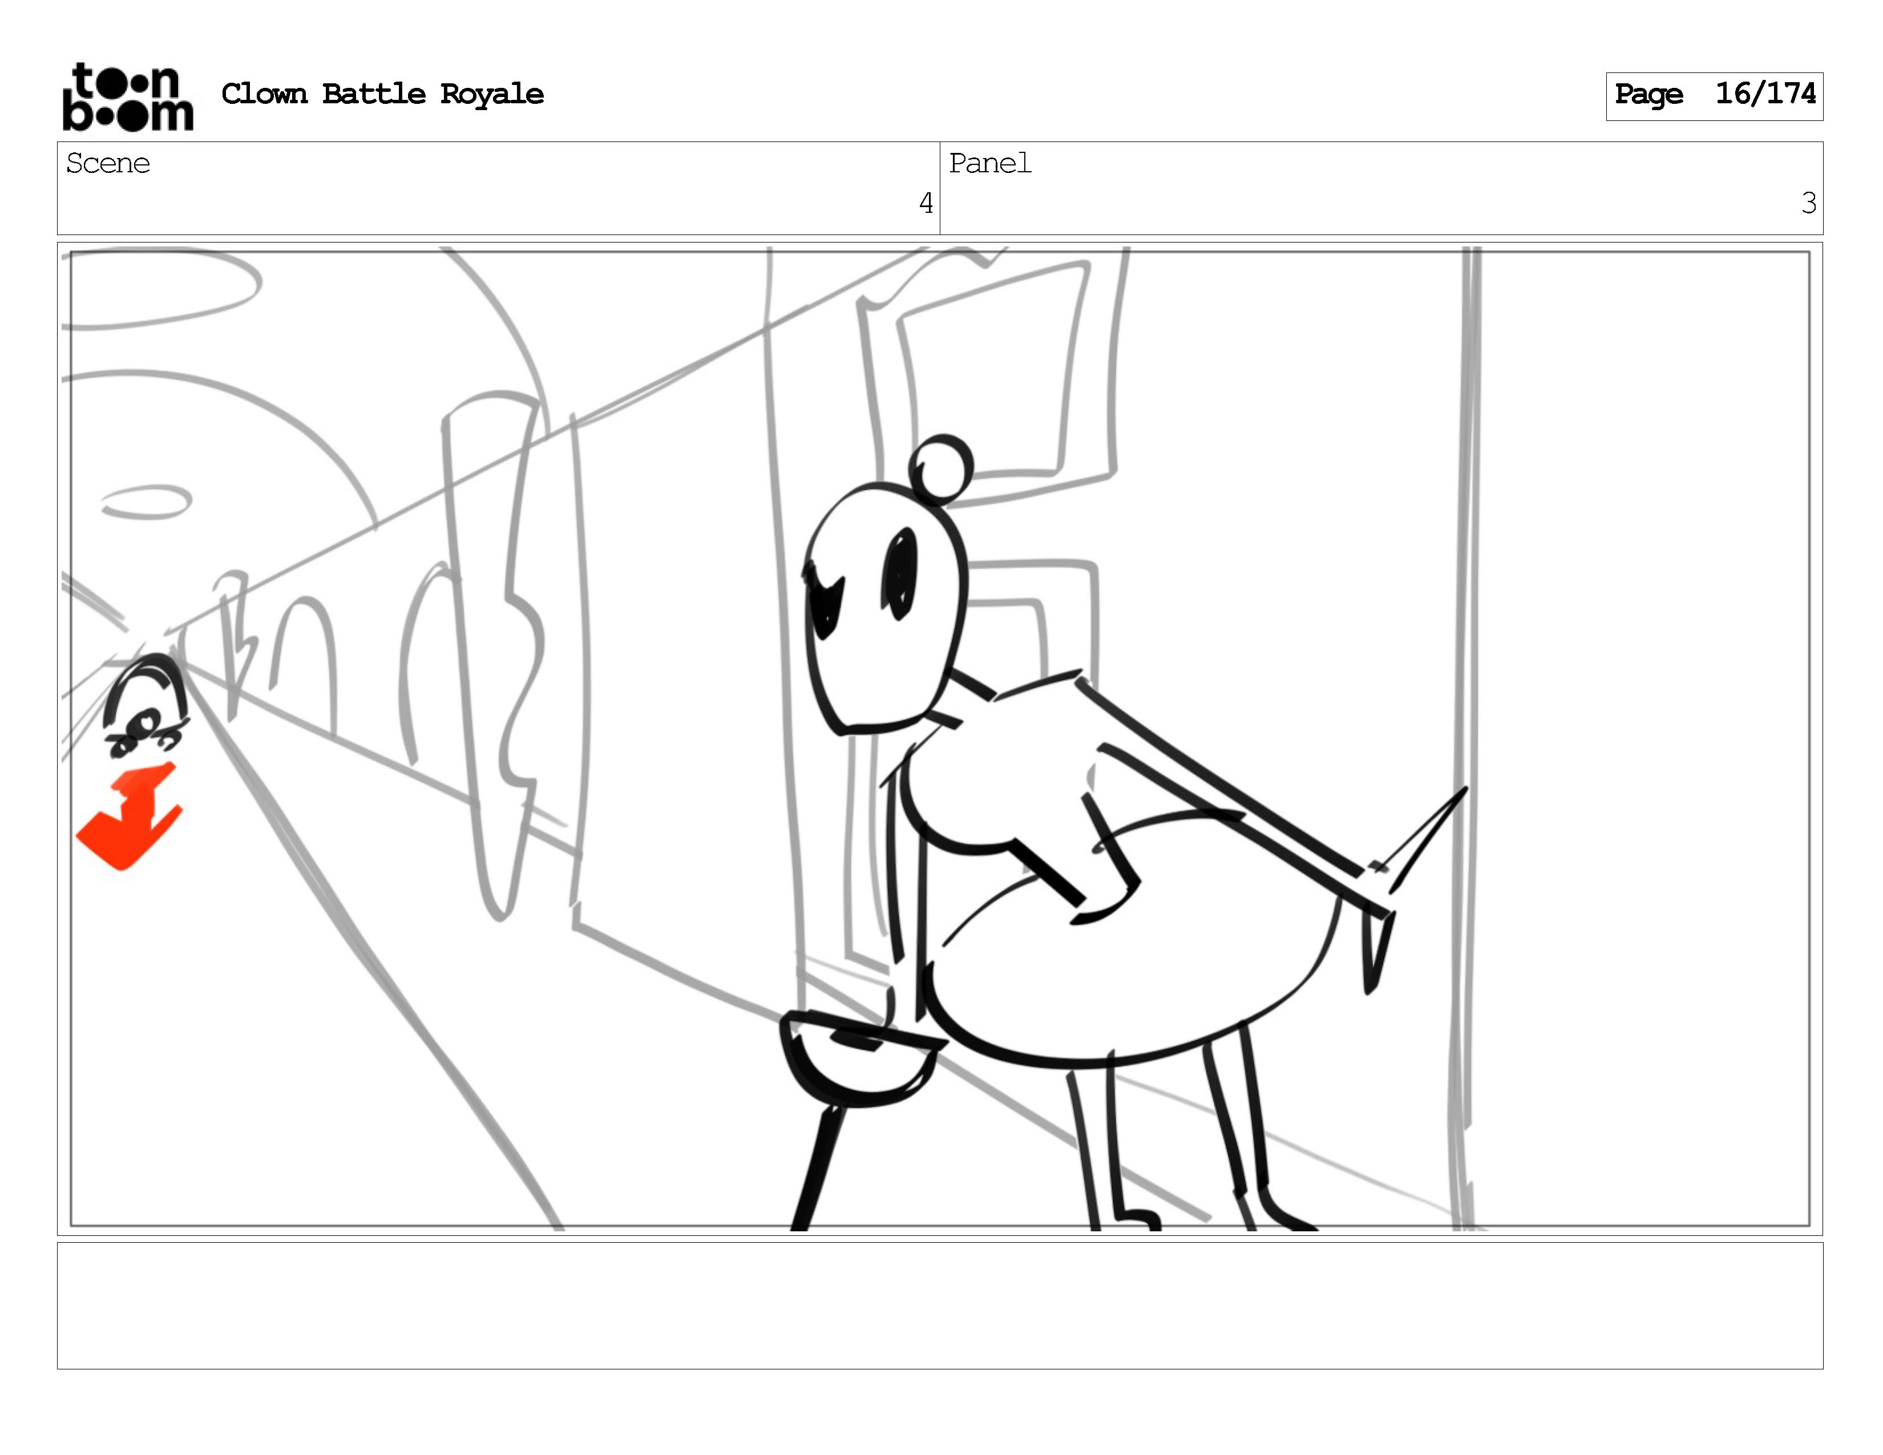Click panel number 3
Viewport: 1883px width, 1455px height.
point(1808,204)
